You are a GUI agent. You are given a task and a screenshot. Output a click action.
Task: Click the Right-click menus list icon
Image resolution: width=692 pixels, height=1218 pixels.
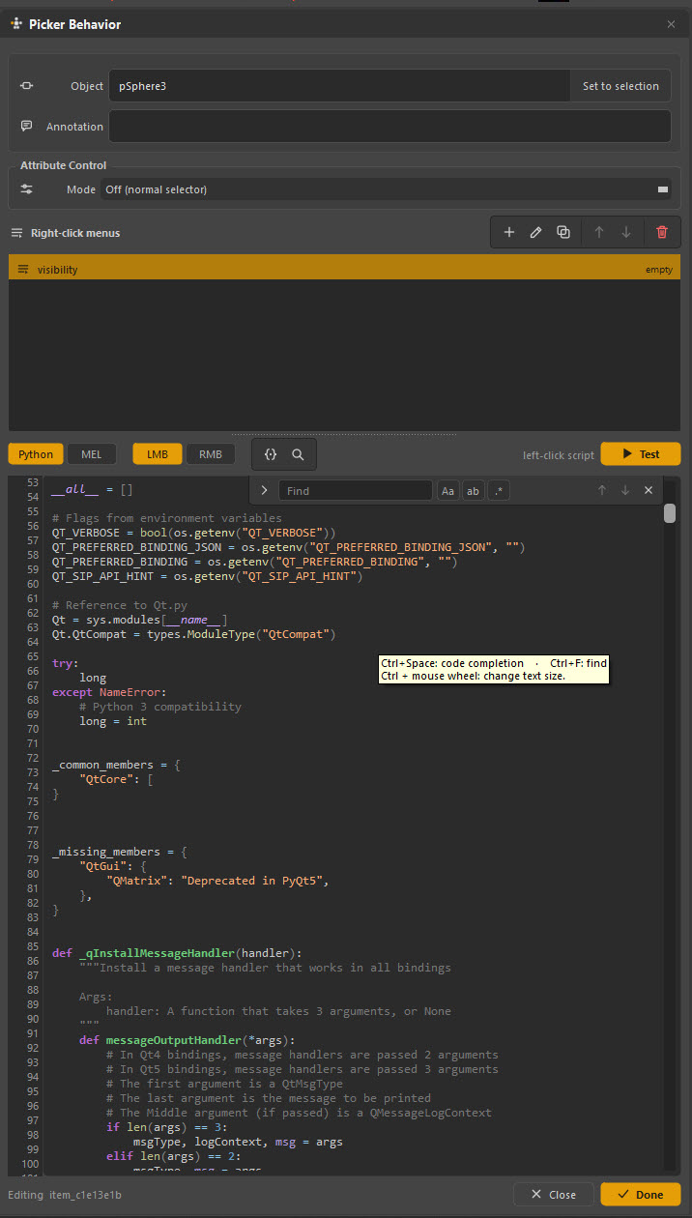pos(17,233)
